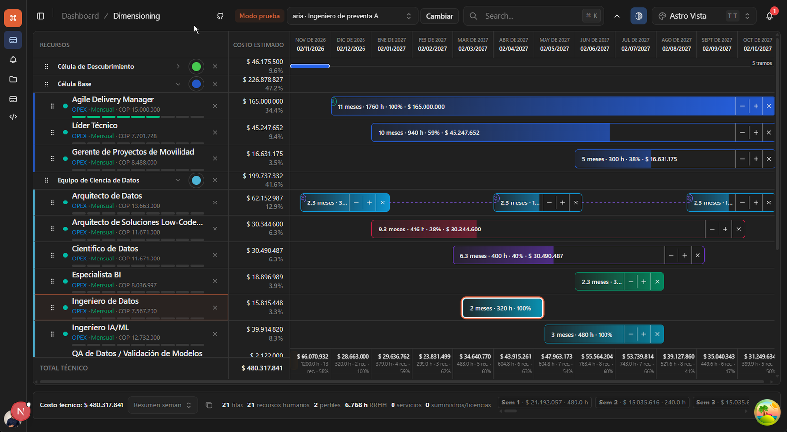Collapse the Equipo de Ciencia de Datos group
Image resolution: width=787 pixels, height=432 pixels.
click(178, 180)
